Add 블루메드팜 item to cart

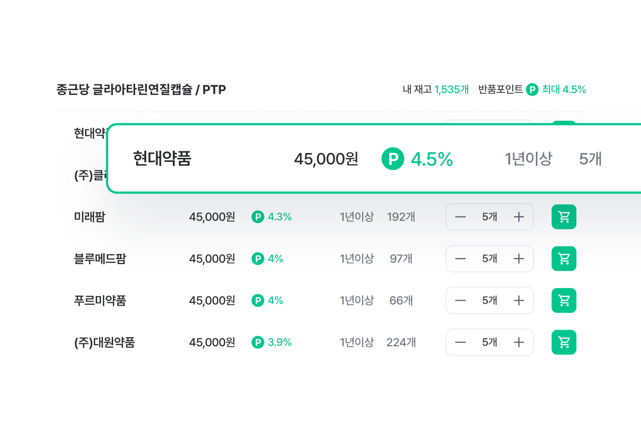tap(564, 259)
